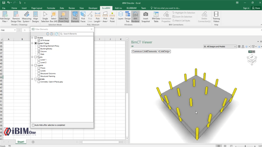Collapse the Floors tree node
The height and width of the screenshot is (147, 262).
(32, 57)
